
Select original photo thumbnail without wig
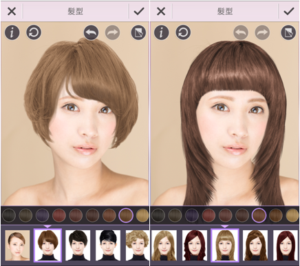pyautogui.click(x=17, y=245)
